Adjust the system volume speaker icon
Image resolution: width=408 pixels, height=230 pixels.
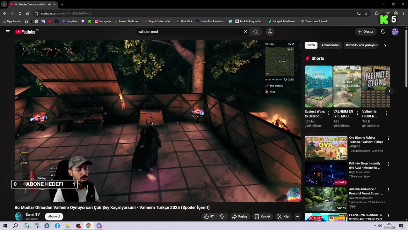click(380, 226)
